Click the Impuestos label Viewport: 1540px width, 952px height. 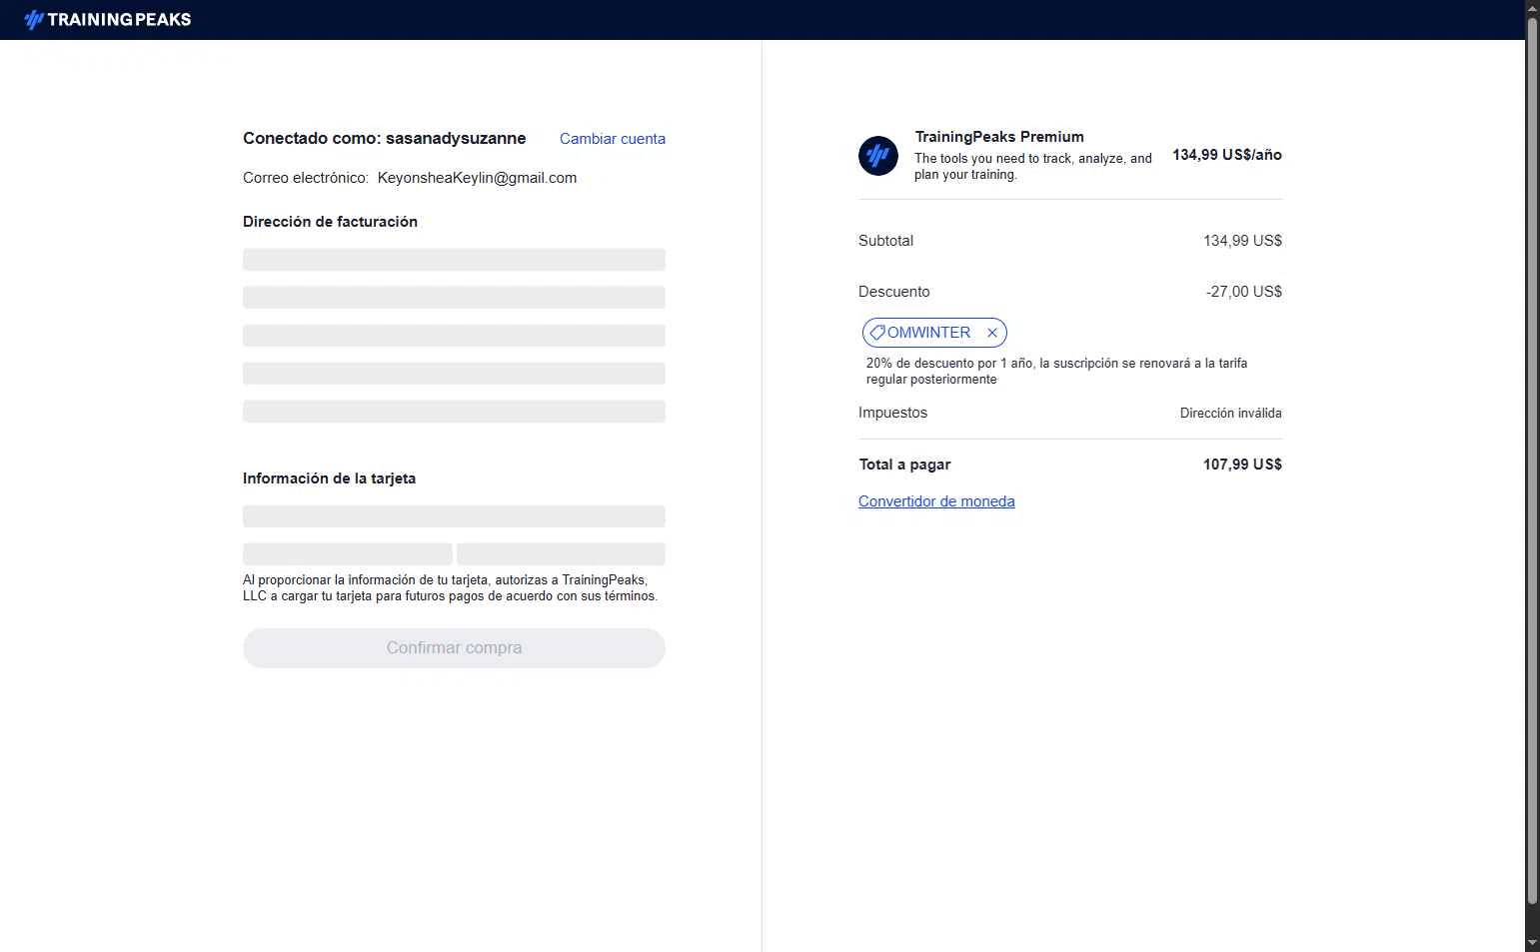(892, 413)
